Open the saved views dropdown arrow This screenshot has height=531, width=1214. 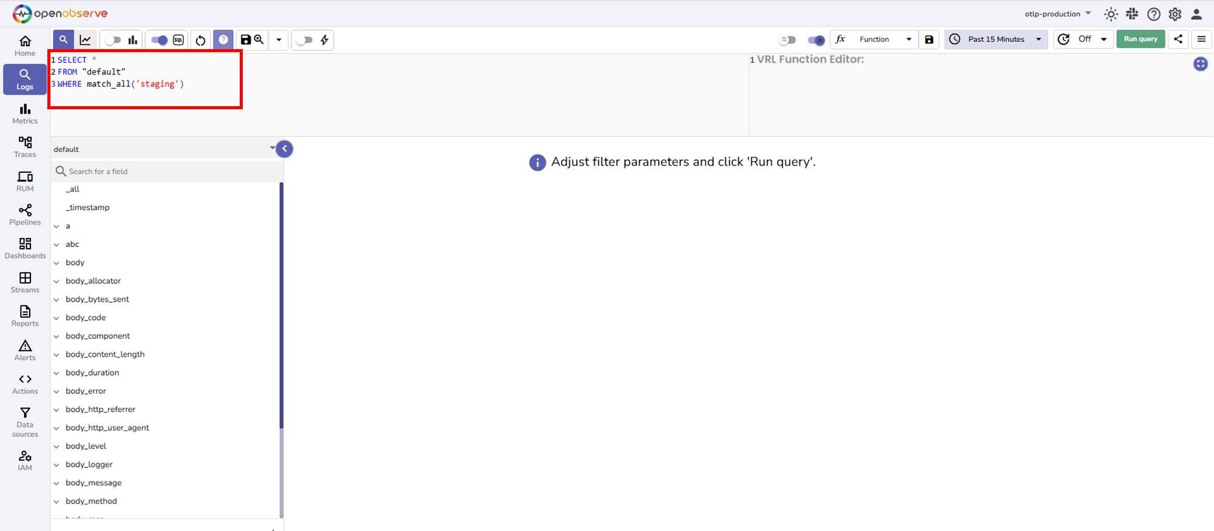[279, 40]
